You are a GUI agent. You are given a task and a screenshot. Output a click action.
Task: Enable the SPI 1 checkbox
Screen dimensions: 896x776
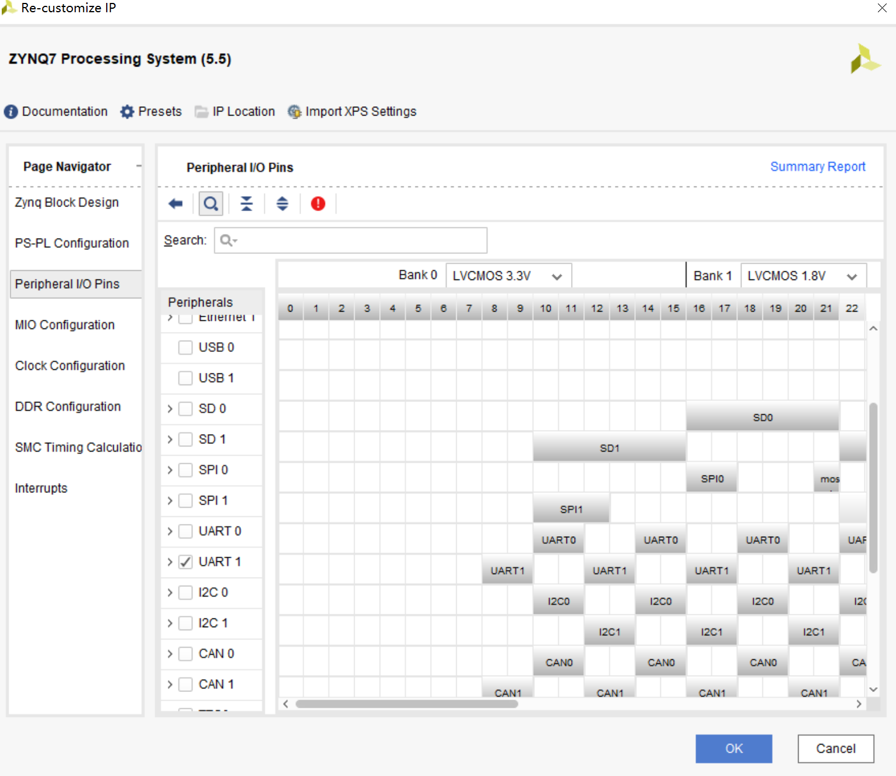pos(185,501)
